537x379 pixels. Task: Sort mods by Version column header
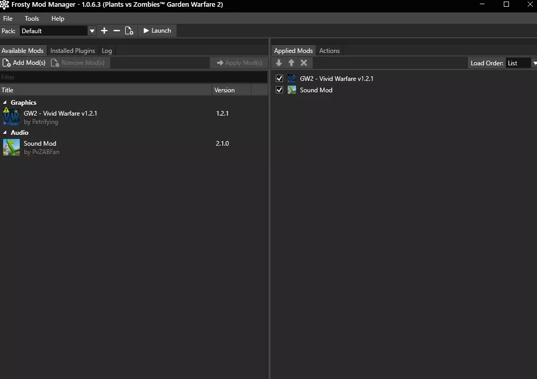(232, 90)
